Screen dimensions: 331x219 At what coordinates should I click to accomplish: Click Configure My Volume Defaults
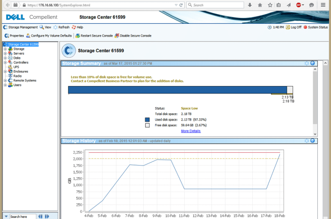tap(49, 36)
